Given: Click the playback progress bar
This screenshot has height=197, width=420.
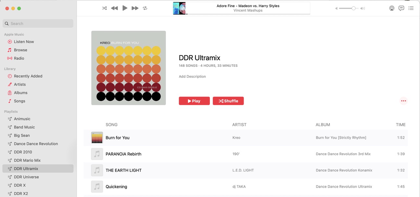Looking at the screenshot, I should (248, 14).
